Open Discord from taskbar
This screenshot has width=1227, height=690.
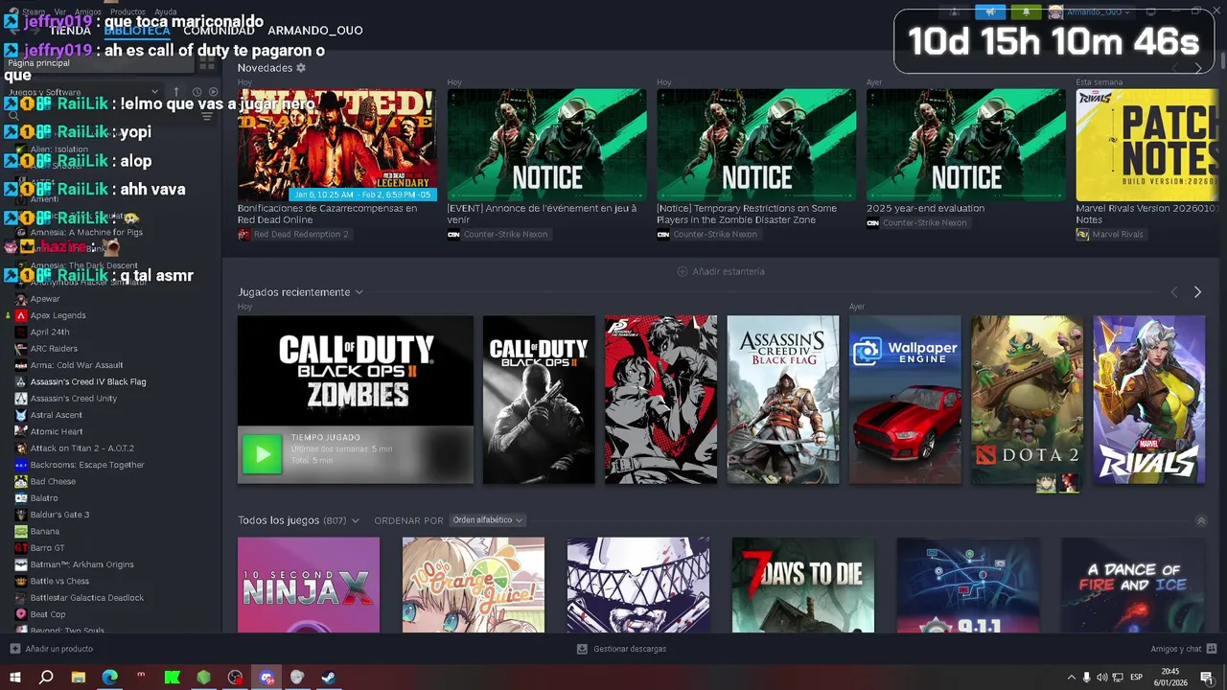pyautogui.click(x=266, y=678)
